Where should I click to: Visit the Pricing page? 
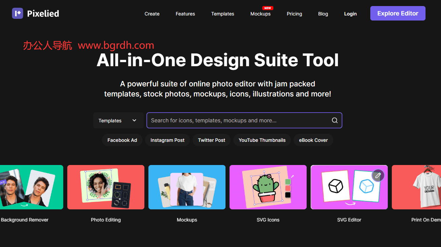(x=294, y=14)
